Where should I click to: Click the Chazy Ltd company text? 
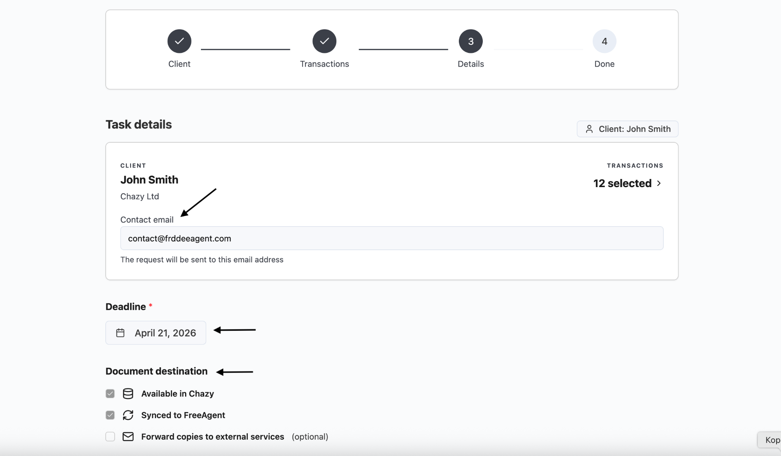click(x=140, y=196)
